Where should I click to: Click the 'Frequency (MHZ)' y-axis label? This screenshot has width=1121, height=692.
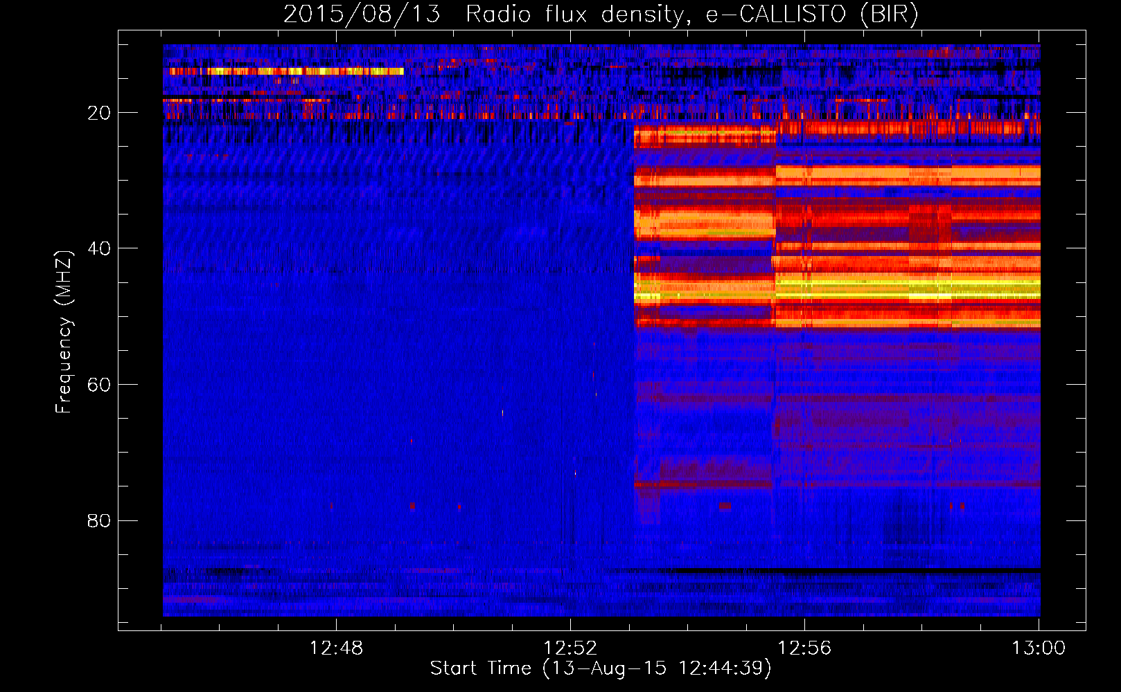(x=64, y=331)
